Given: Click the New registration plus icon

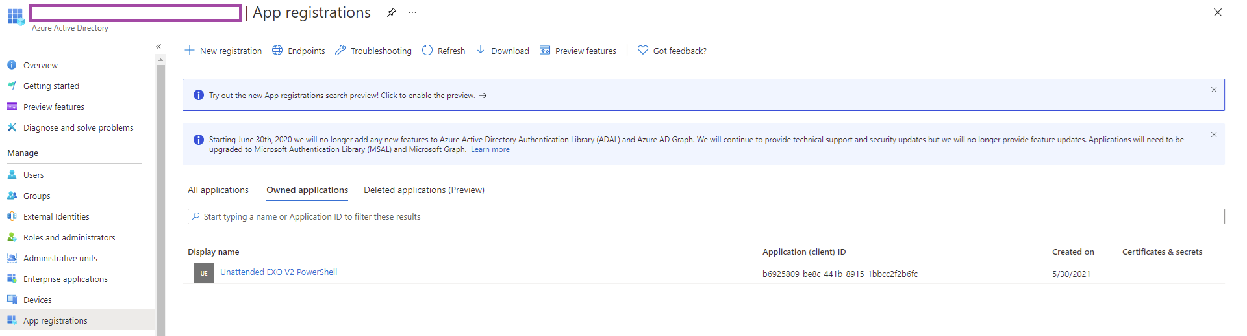Looking at the screenshot, I should (x=190, y=50).
